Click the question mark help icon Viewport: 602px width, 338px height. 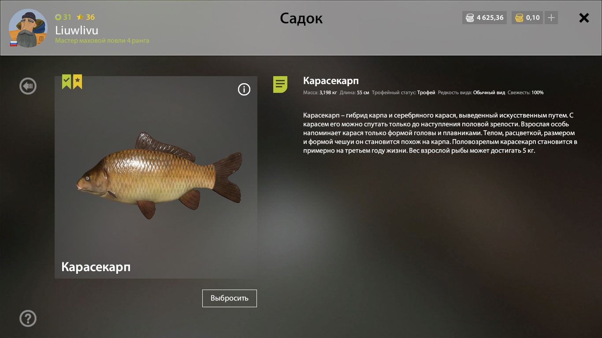click(x=28, y=318)
